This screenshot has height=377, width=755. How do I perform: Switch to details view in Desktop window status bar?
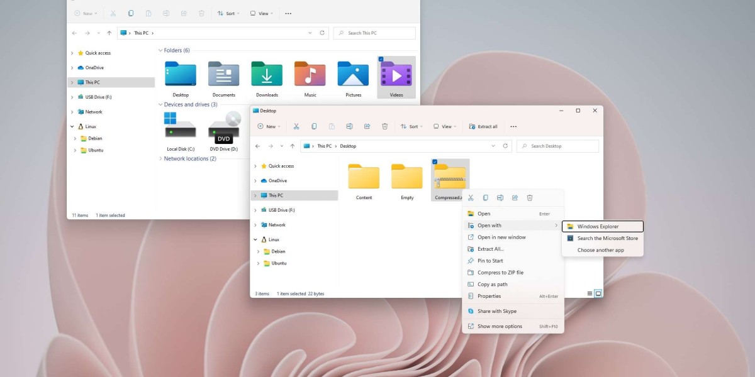[x=590, y=293]
